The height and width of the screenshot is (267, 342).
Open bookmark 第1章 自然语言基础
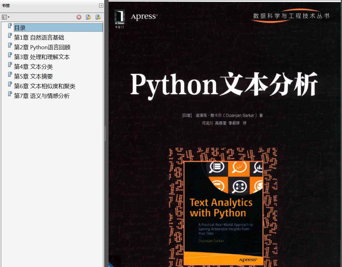click(x=39, y=38)
